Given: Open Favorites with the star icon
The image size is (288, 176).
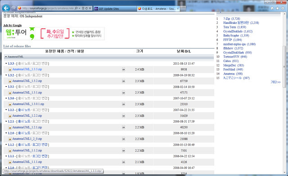Looking at the screenshot, I should tap(278, 8).
